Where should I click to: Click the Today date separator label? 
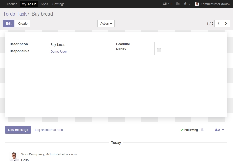pos(116,143)
